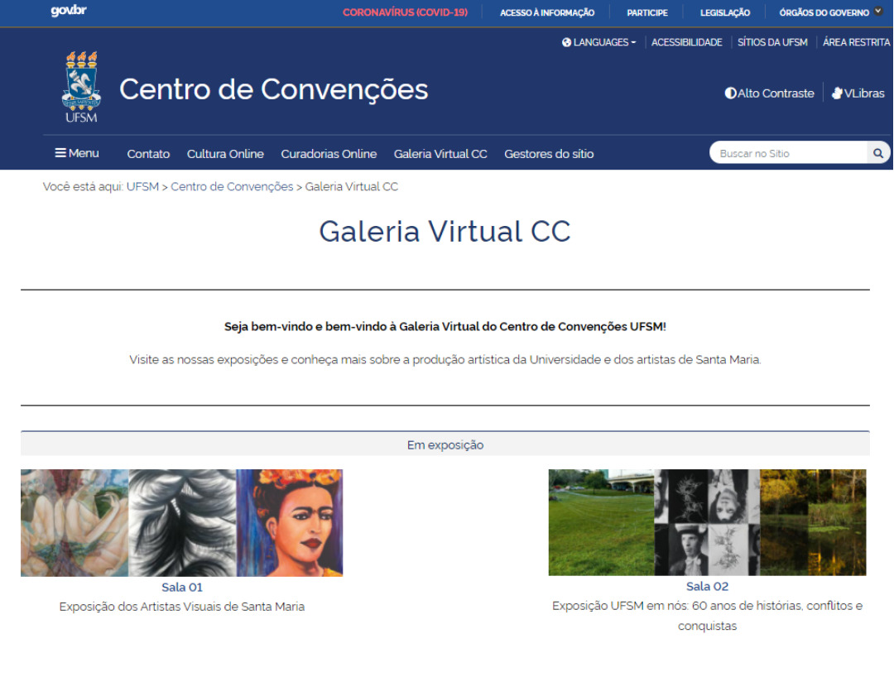This screenshot has width=894, height=677.
Task: Open the hamburger Menu
Action: click(77, 153)
